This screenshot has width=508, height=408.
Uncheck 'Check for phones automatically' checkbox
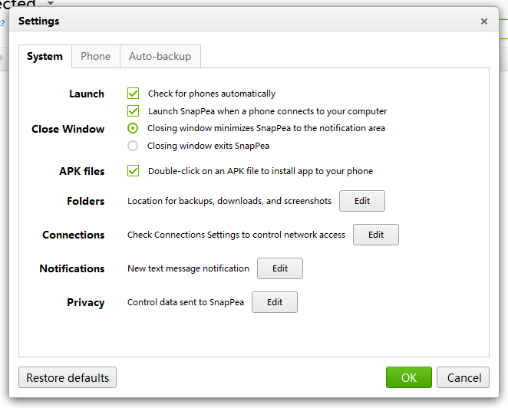coord(134,94)
